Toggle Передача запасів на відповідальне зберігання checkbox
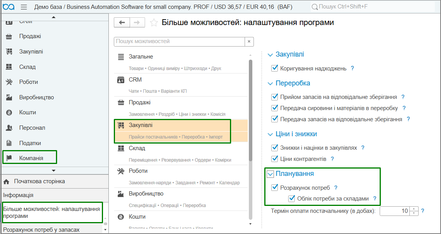 pyautogui.click(x=274, y=119)
